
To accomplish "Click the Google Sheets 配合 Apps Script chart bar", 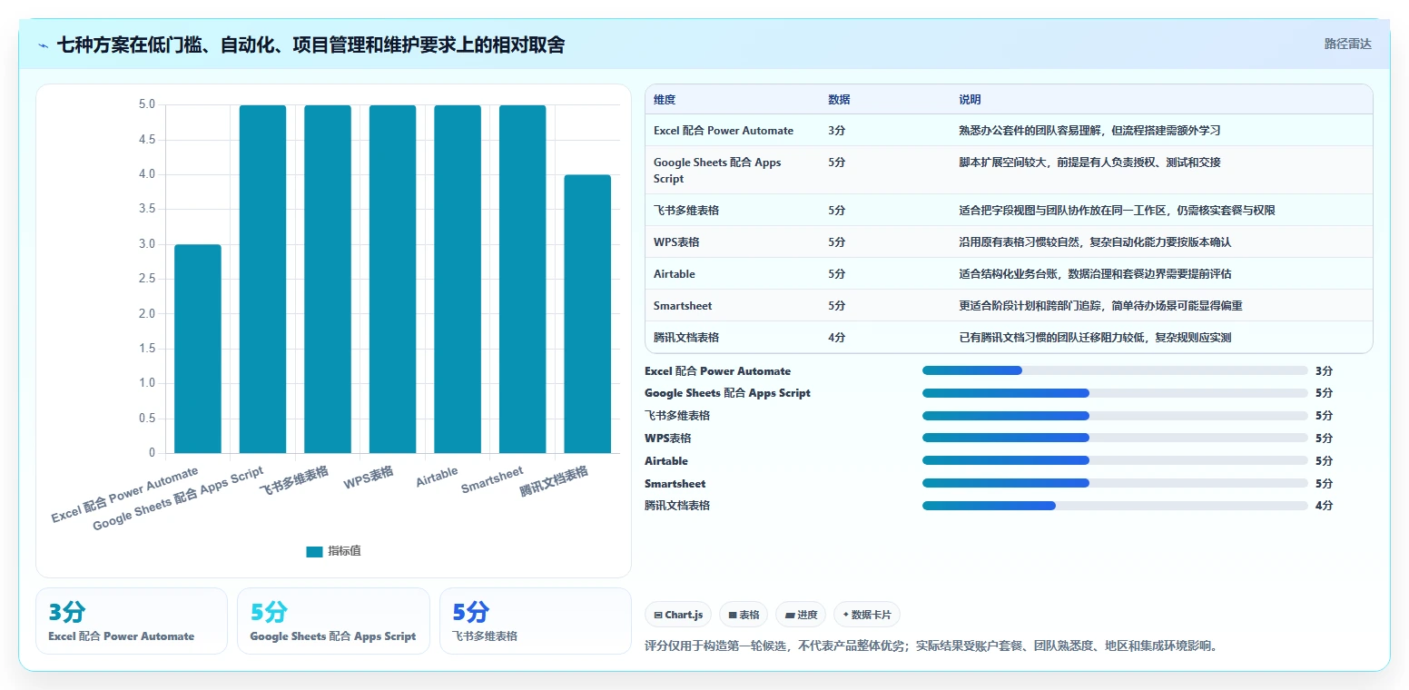I will click(x=262, y=279).
